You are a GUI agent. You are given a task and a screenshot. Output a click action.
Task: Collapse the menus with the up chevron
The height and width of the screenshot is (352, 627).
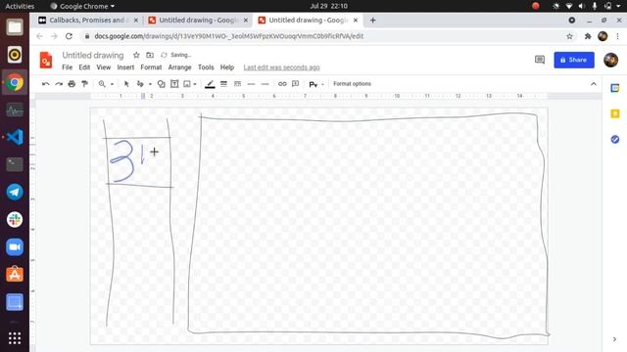tap(594, 84)
